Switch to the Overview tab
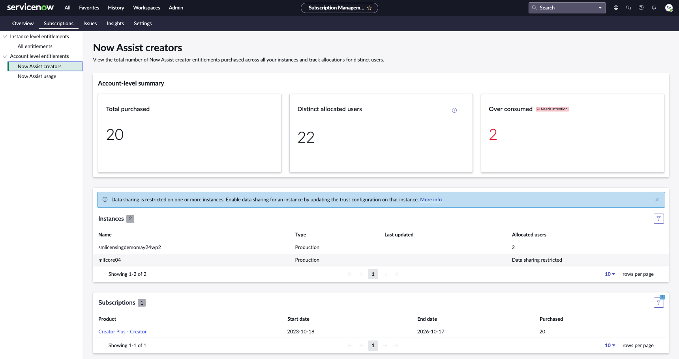This screenshot has width=679, height=359. tap(23, 24)
